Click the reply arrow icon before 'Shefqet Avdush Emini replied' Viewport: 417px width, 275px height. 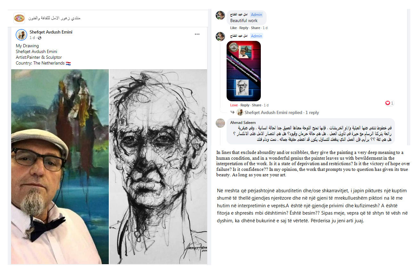pyautogui.click(x=233, y=112)
